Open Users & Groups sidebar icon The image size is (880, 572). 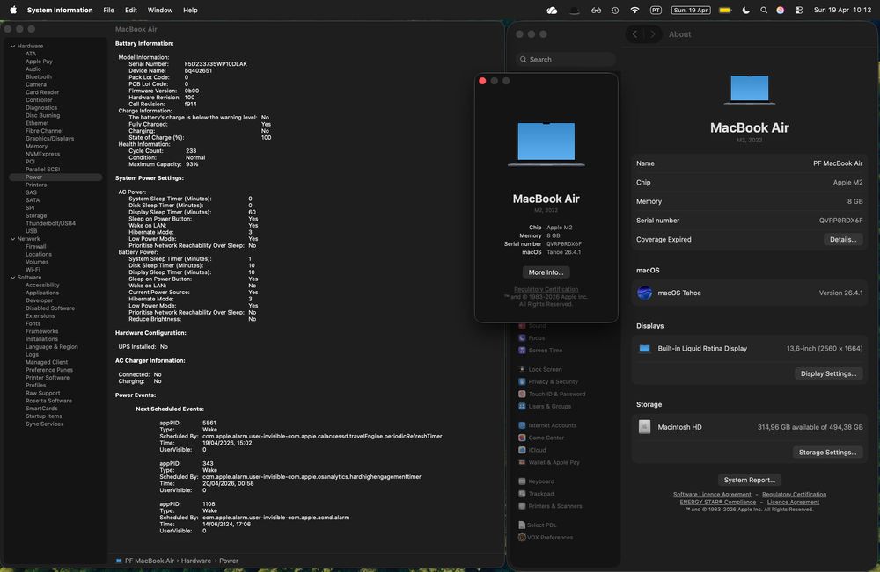522,406
